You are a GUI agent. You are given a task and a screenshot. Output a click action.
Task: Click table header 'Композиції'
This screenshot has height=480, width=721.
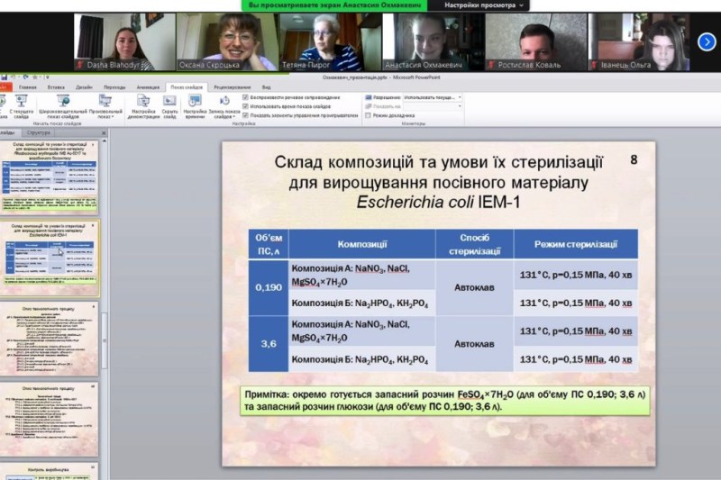tap(362, 244)
